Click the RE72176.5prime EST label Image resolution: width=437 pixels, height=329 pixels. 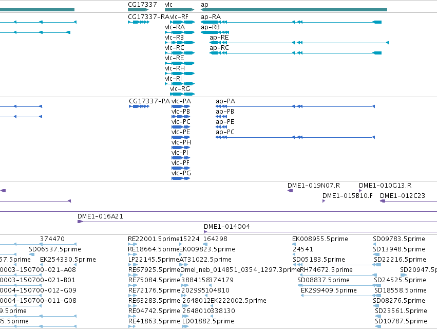pos(154,290)
